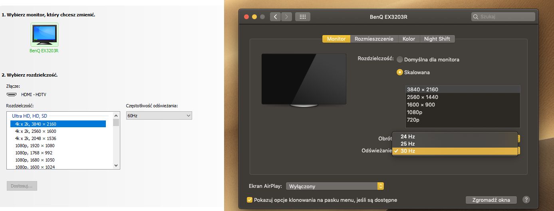Select '1600 × 900' in macOS list
554x211 pixels.
(463, 105)
